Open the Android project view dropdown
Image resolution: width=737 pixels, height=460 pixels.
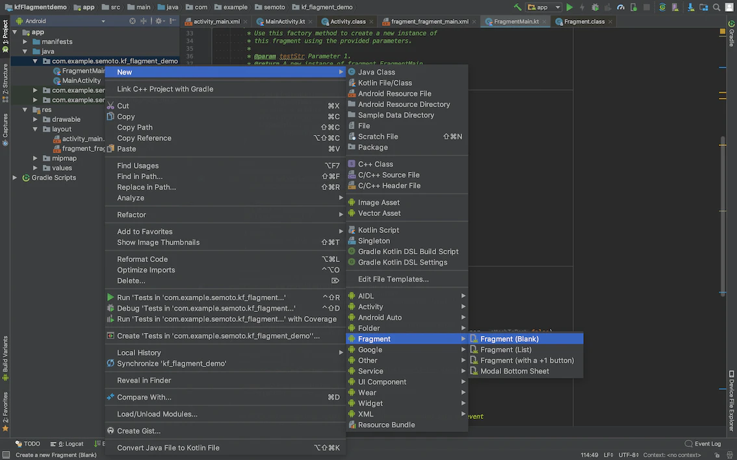[60, 21]
